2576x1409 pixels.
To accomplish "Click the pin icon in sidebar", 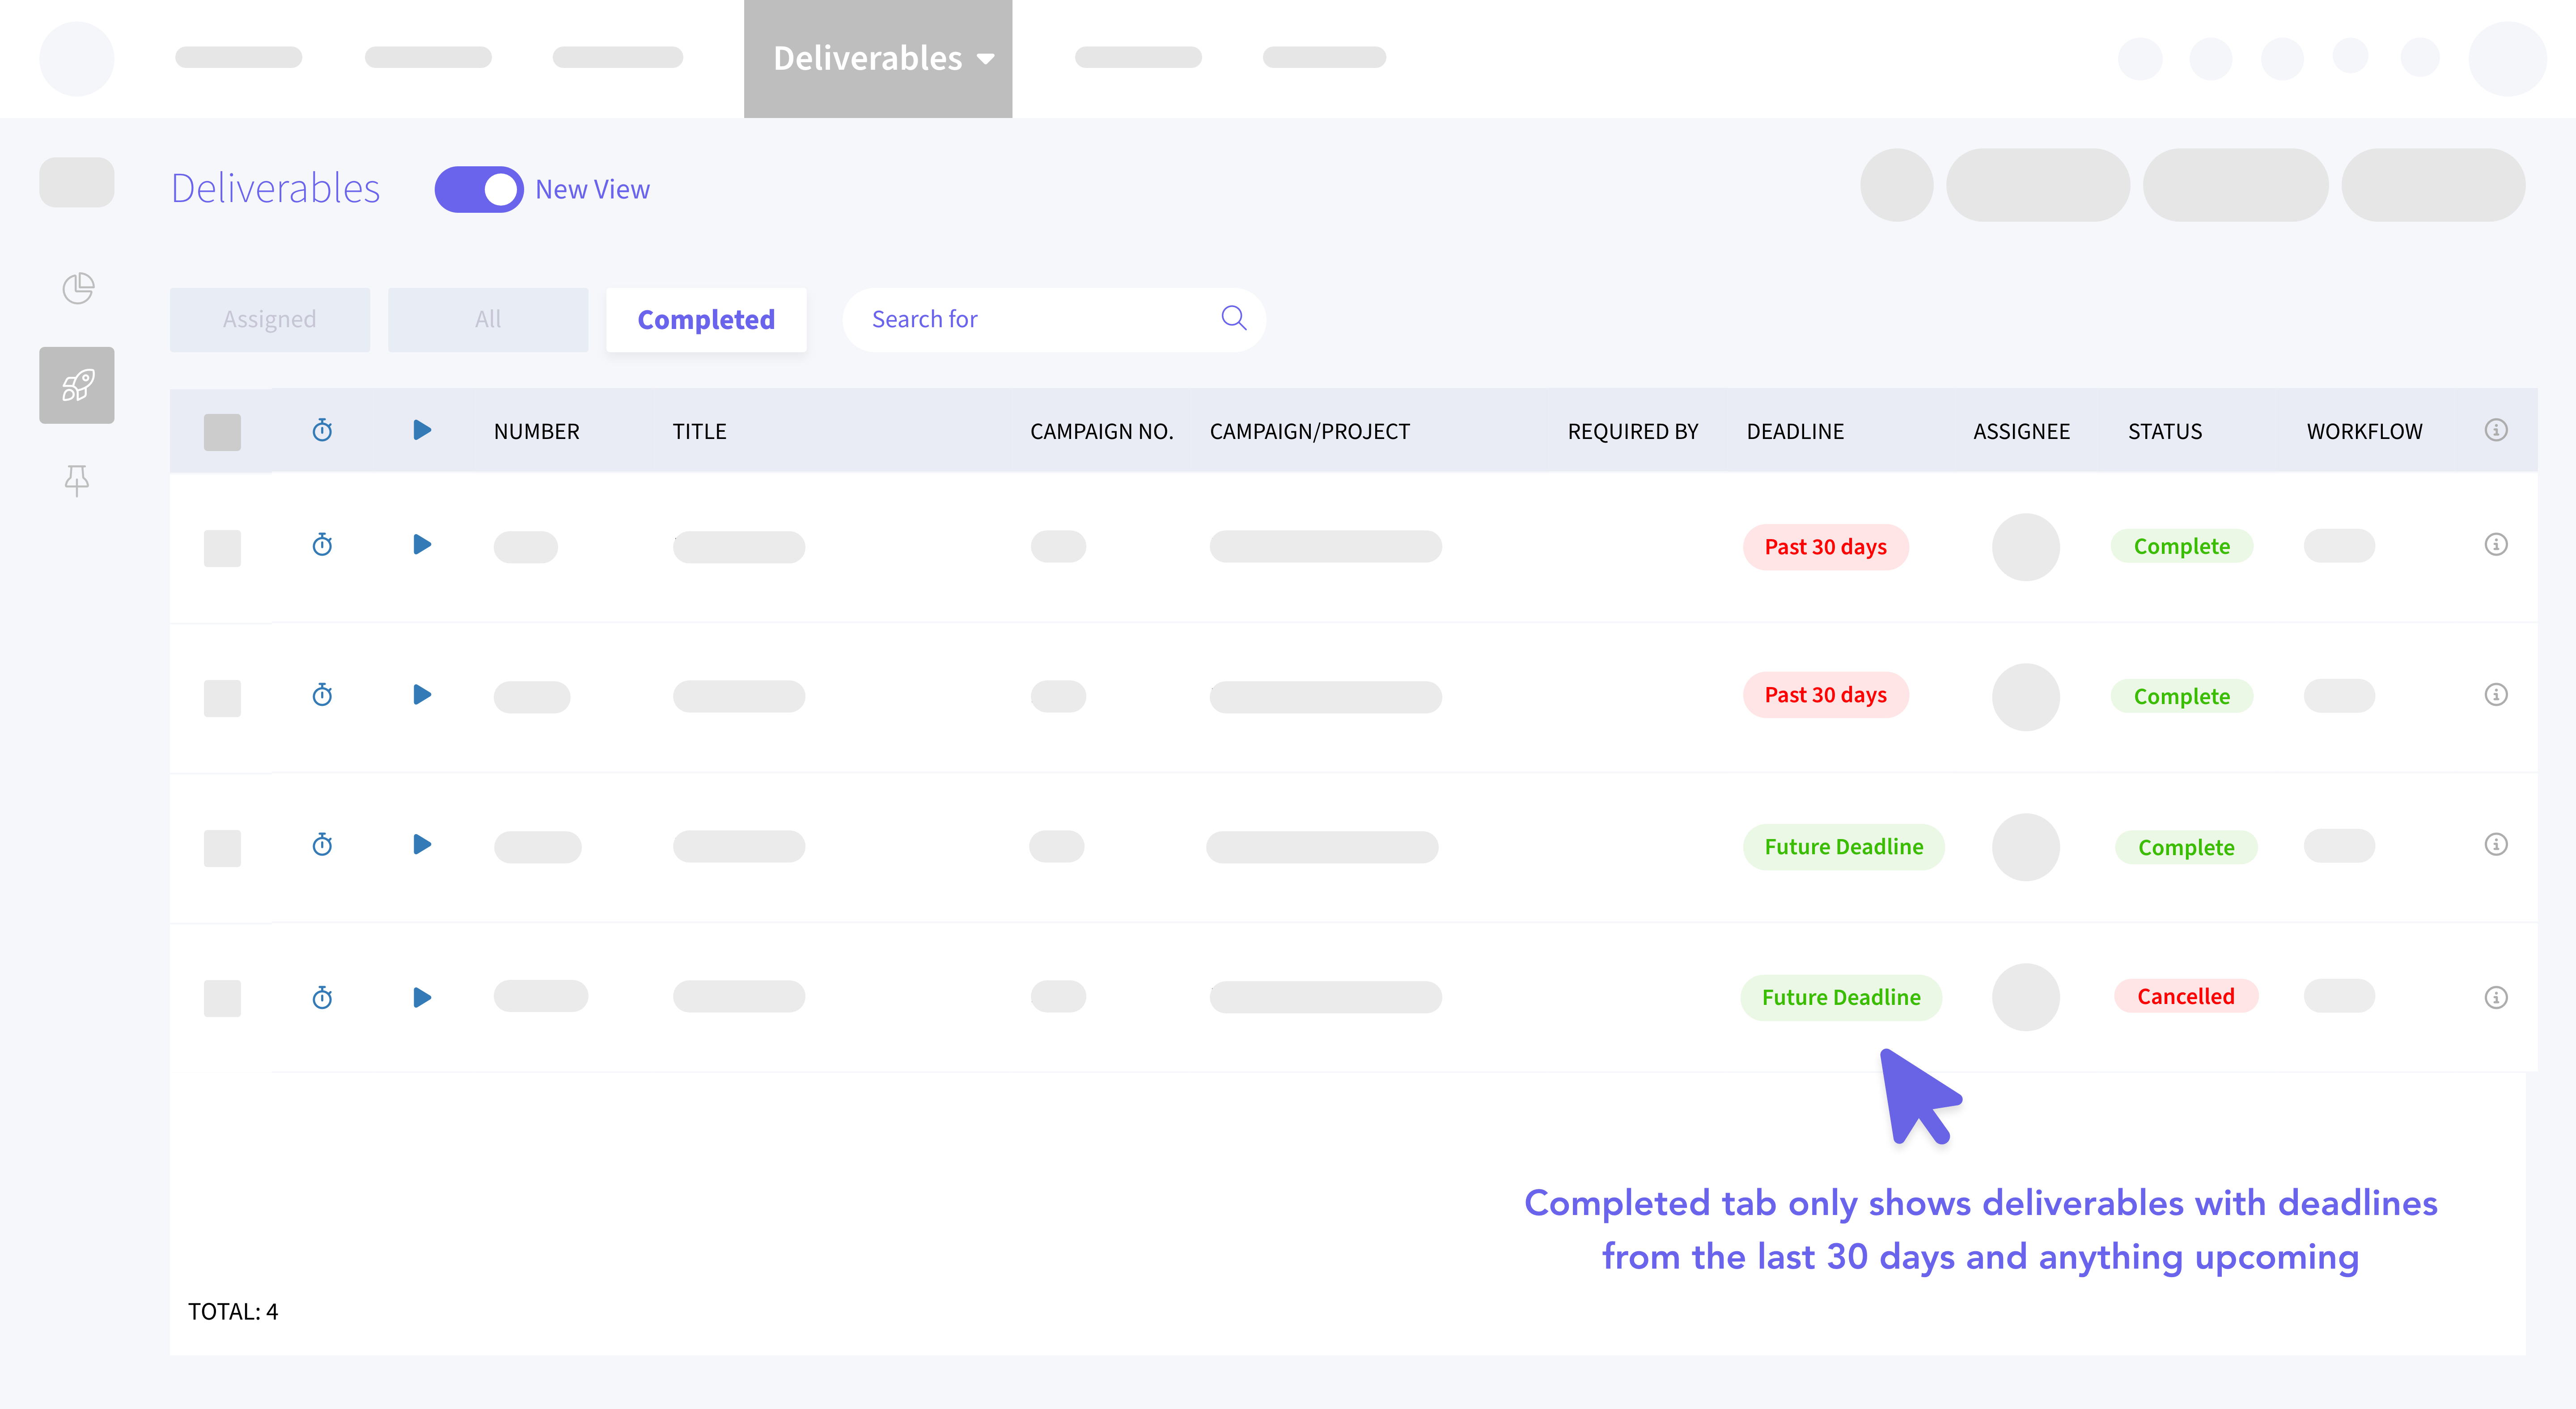I will 77,481.
